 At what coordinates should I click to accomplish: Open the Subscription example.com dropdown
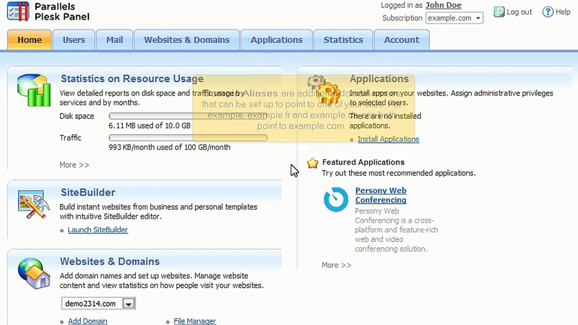point(454,18)
